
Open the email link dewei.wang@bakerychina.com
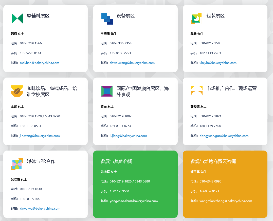point(132,63)
